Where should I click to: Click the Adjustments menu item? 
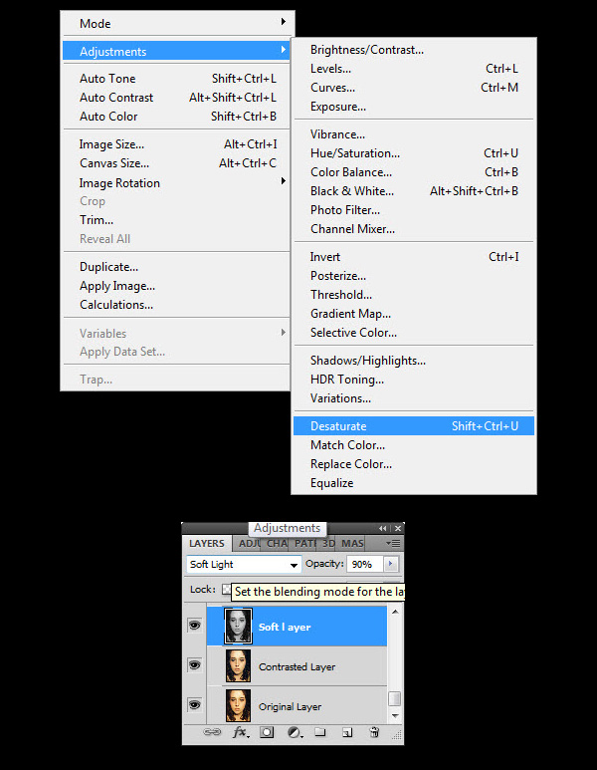176,51
